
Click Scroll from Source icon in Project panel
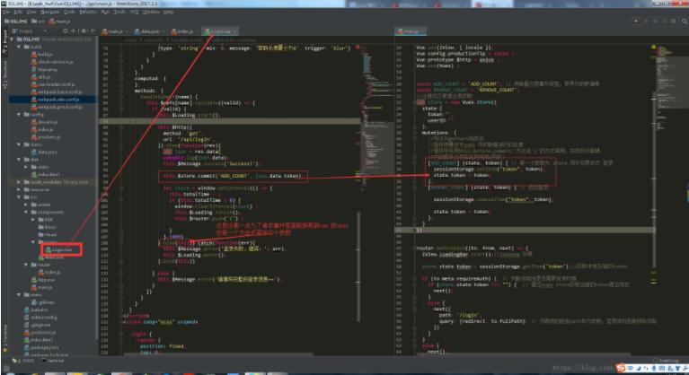click(x=66, y=31)
